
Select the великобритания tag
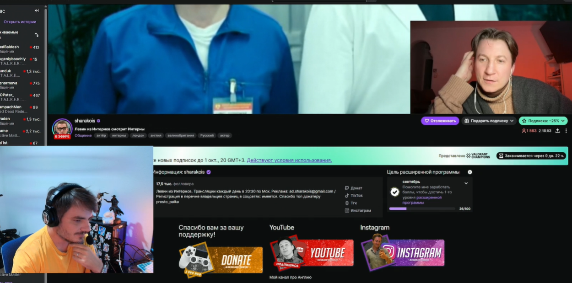tap(181, 135)
